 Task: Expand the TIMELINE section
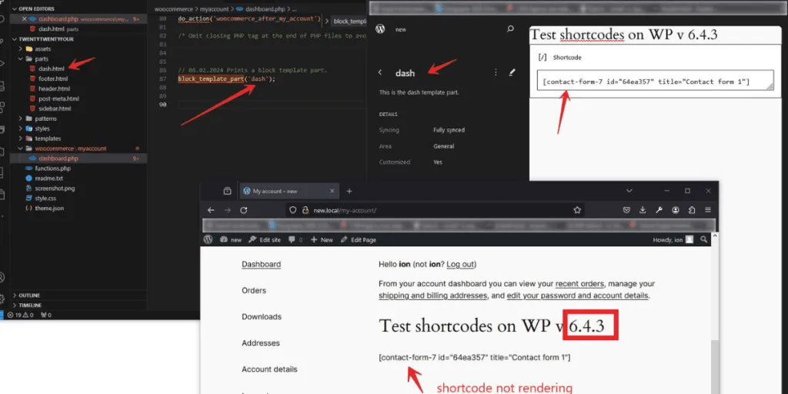31,305
